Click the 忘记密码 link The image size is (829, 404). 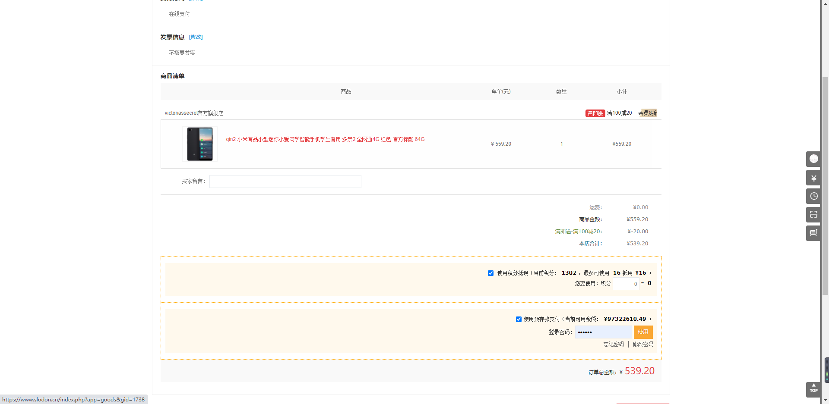pyautogui.click(x=614, y=344)
